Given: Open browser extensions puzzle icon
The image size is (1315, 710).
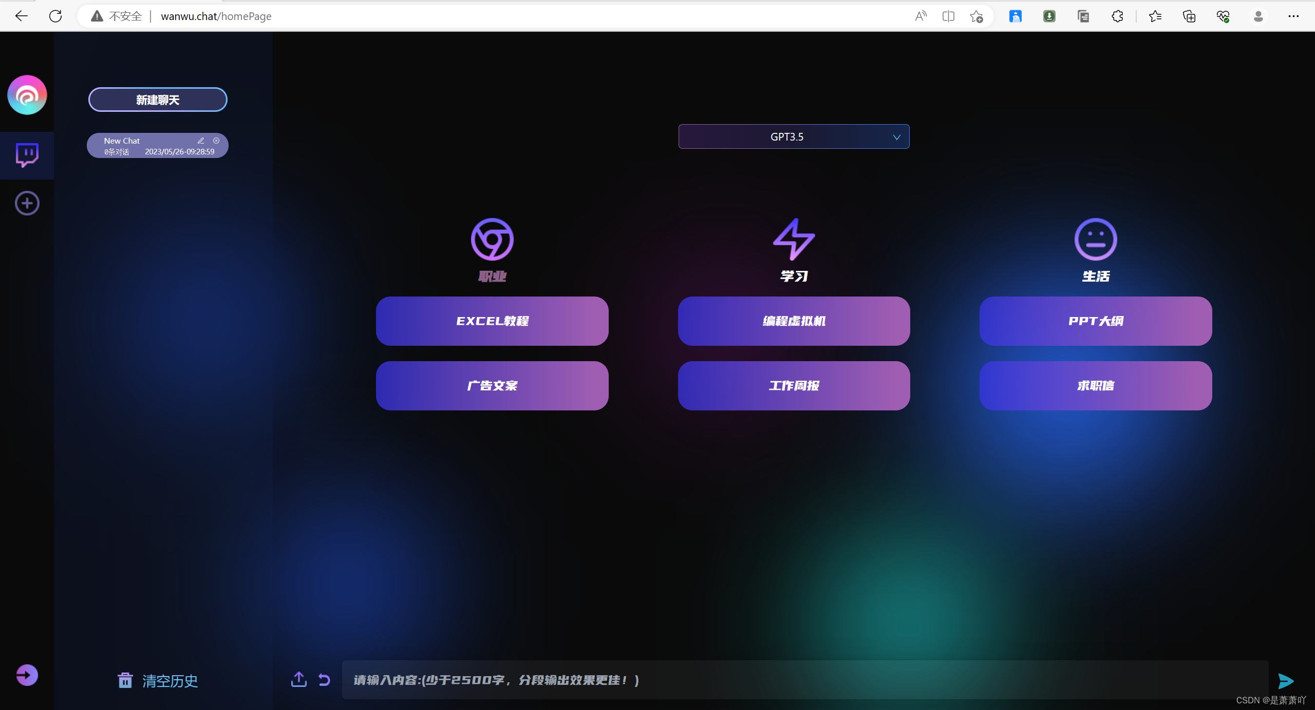Looking at the screenshot, I should (1117, 16).
